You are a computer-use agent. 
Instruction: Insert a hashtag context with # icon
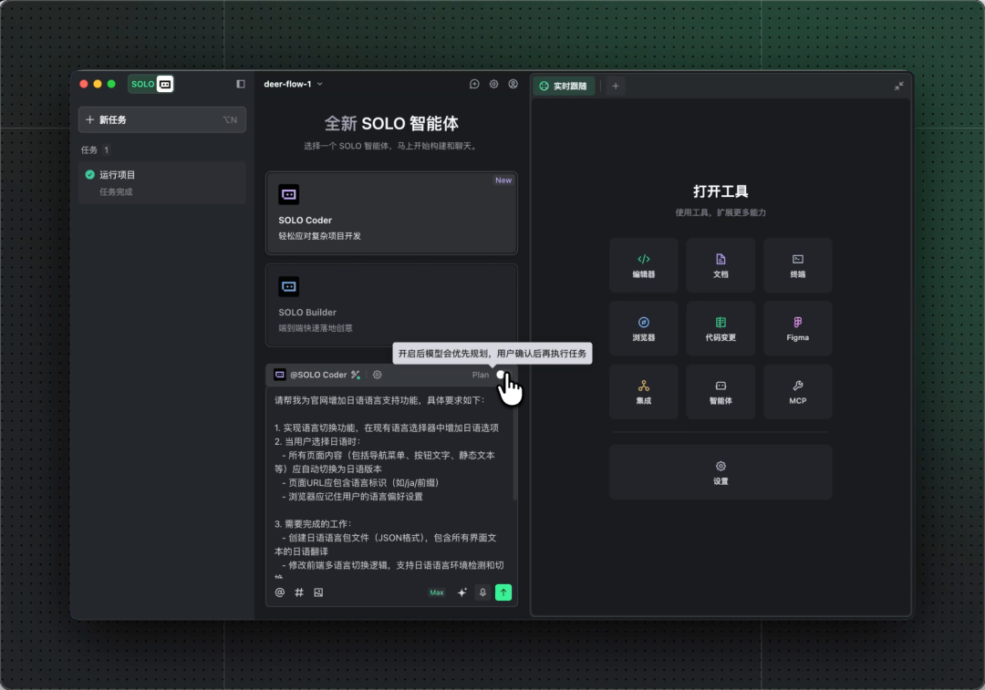(x=299, y=592)
